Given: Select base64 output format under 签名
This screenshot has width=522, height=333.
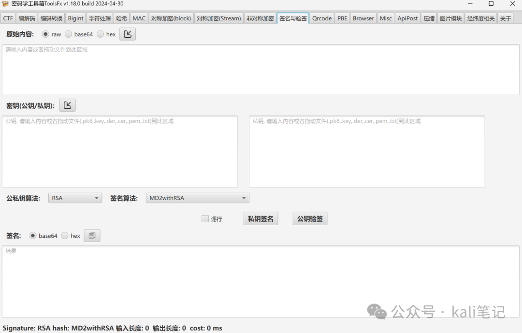Looking at the screenshot, I should pyautogui.click(x=33, y=235).
